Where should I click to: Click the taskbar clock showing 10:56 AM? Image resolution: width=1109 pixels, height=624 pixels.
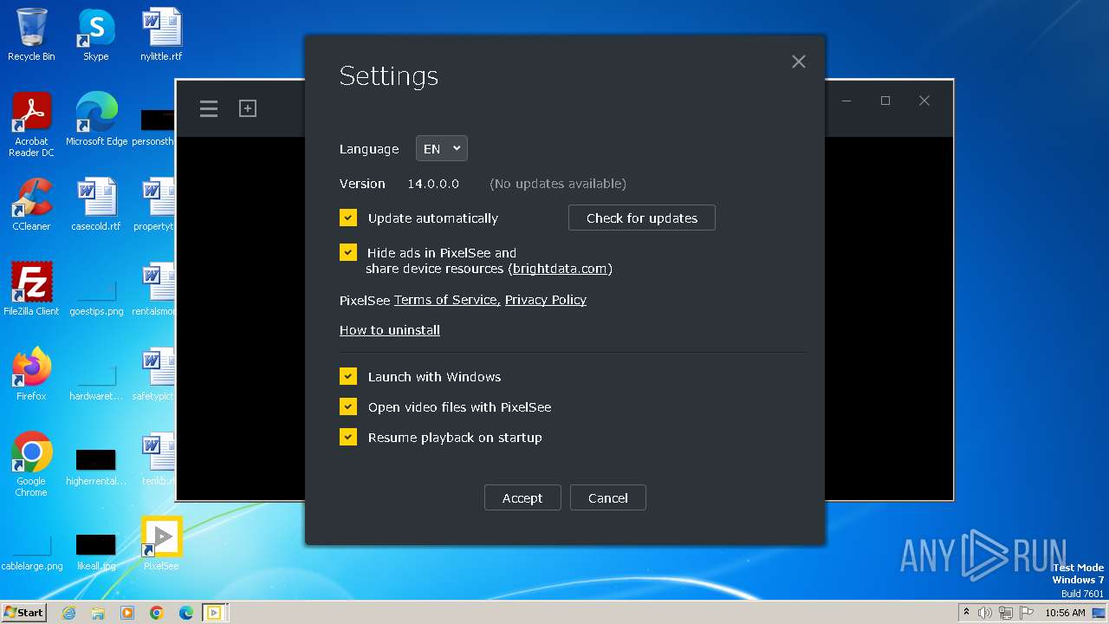point(1065,613)
